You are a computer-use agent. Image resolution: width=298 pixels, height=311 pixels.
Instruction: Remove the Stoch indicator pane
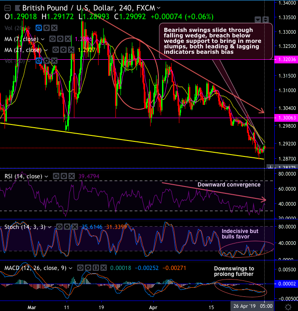click(x=75, y=227)
